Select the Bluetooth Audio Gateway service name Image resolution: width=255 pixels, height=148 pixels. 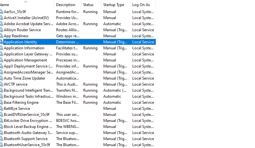(x=28, y=133)
